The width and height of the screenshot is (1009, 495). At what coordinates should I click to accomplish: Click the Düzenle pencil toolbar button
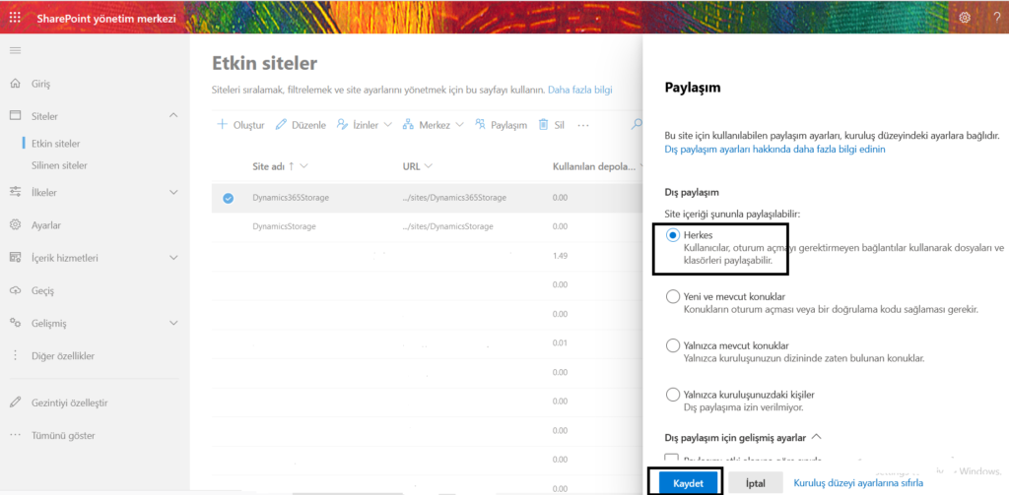(301, 125)
